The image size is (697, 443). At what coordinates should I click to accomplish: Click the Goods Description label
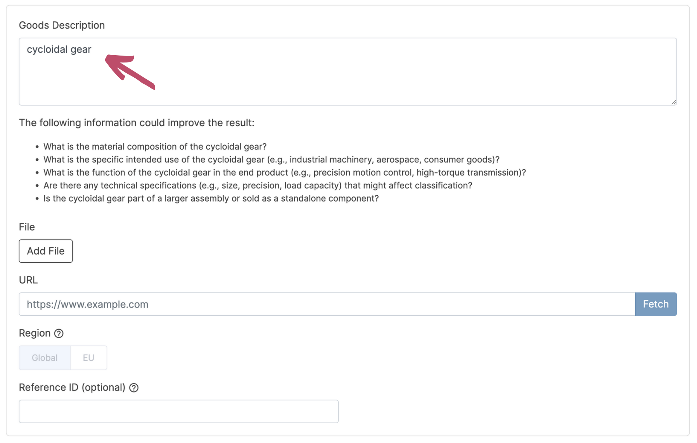(x=62, y=25)
